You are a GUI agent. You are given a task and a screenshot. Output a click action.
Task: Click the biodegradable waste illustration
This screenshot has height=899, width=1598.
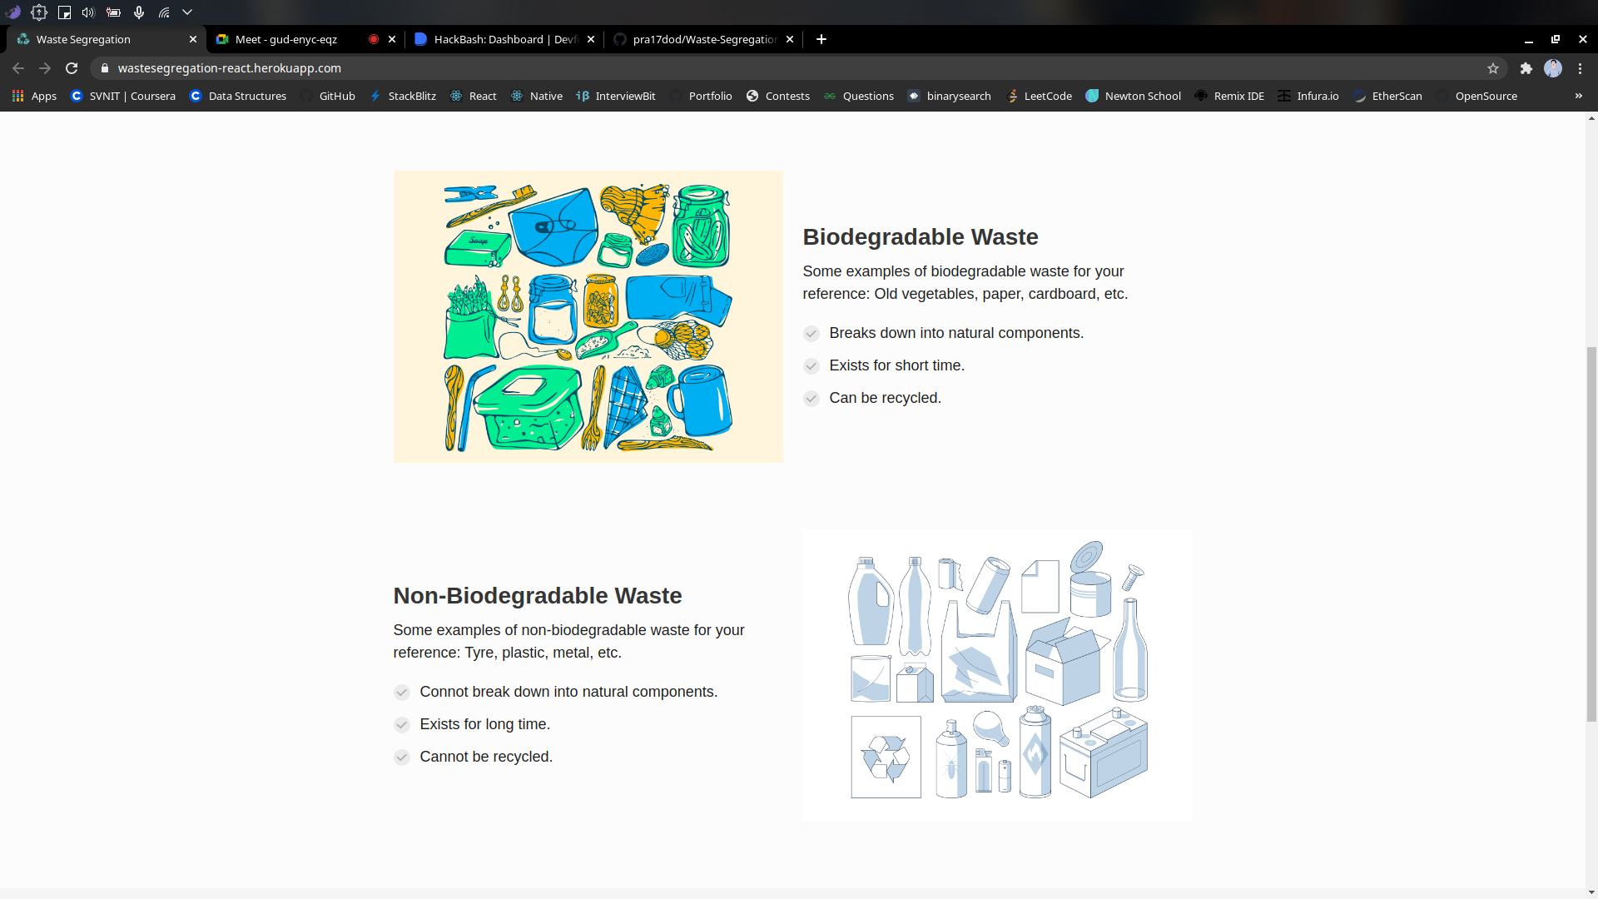(x=588, y=316)
